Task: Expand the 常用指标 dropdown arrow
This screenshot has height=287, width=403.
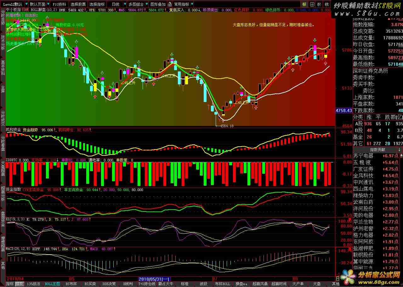Action: (192, 4)
